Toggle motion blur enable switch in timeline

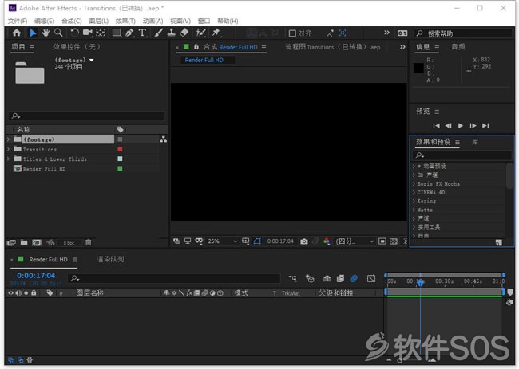[354, 278]
